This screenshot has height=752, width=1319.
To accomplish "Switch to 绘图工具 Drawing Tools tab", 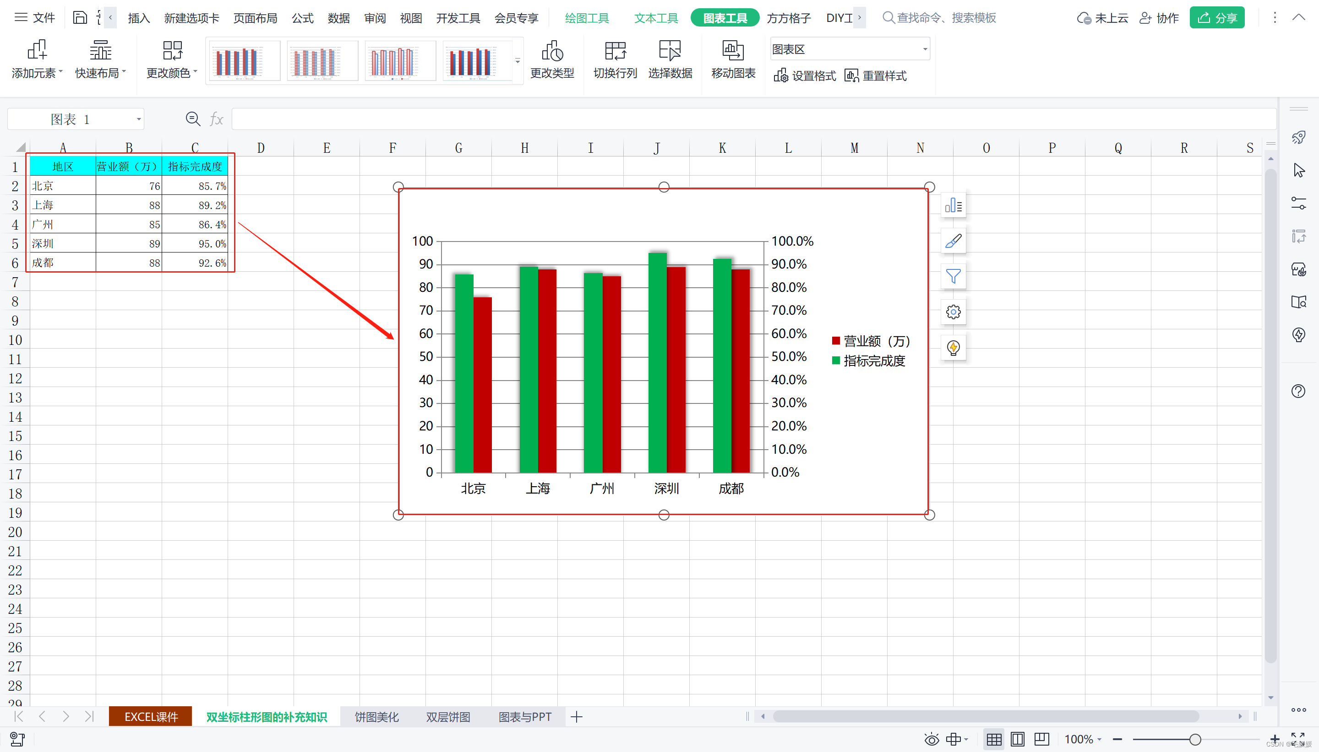I will click(x=586, y=18).
